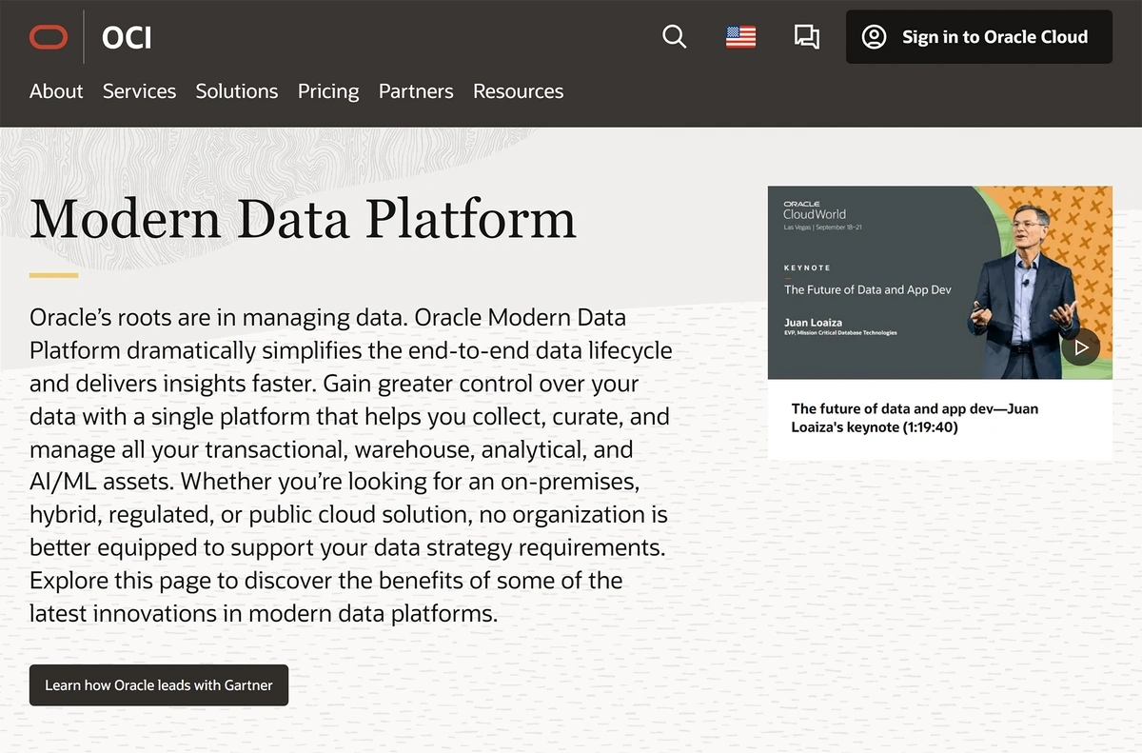
Task: Open the chat bubbles icon
Action: pos(807,37)
